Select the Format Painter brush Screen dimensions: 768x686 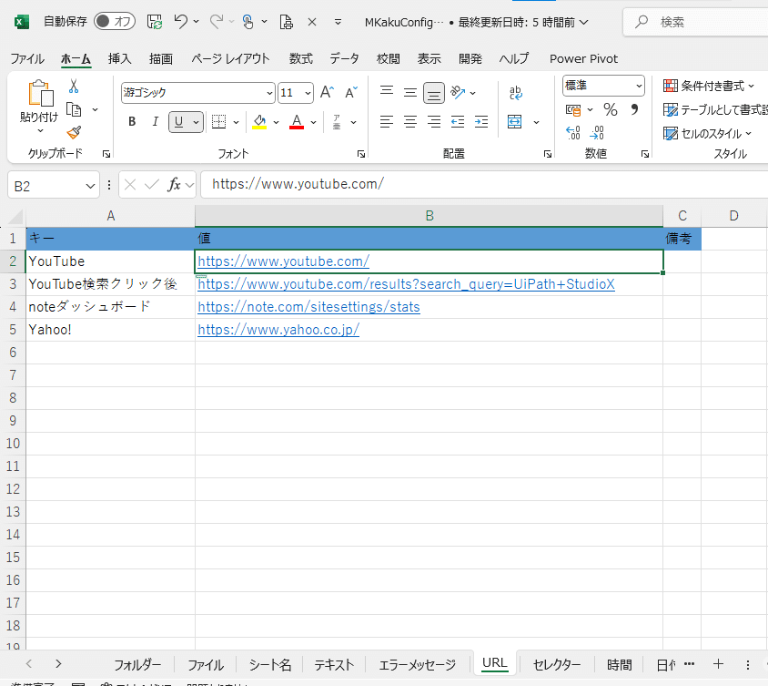pyautogui.click(x=74, y=132)
